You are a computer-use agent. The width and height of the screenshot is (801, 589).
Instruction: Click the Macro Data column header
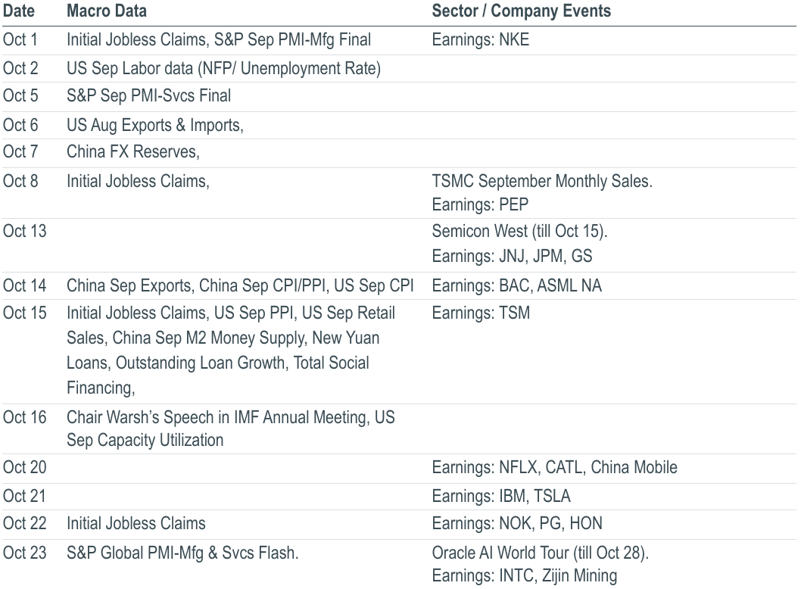107,11
